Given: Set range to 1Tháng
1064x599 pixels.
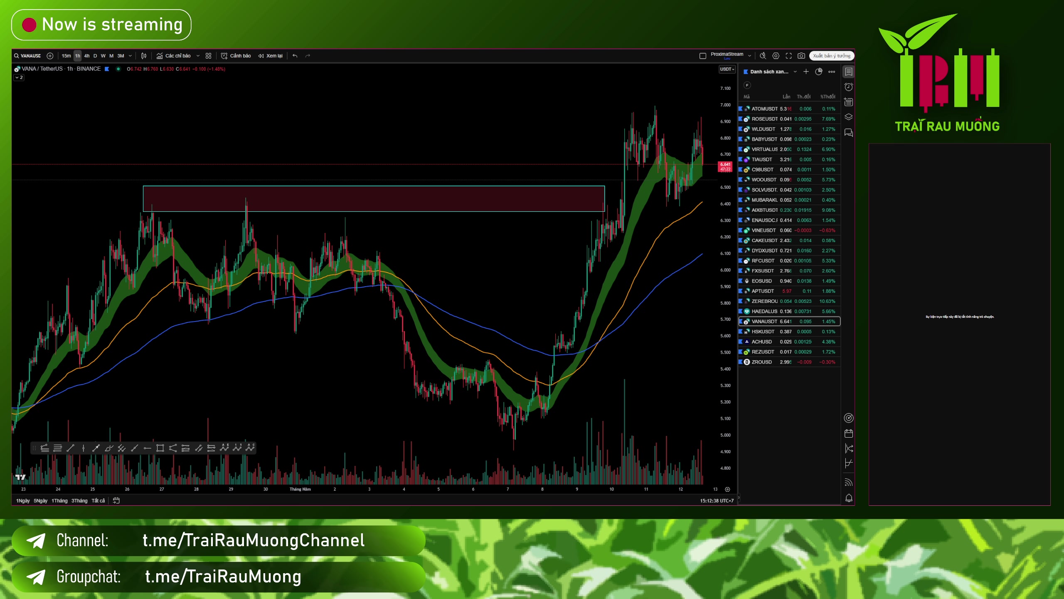Looking at the screenshot, I should (x=59, y=501).
